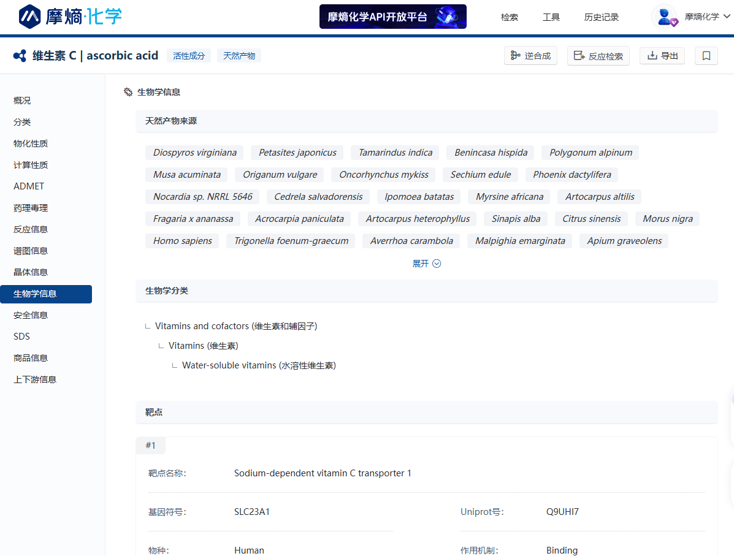Select ADMET in the sidebar
The width and height of the screenshot is (734, 556).
(29, 186)
